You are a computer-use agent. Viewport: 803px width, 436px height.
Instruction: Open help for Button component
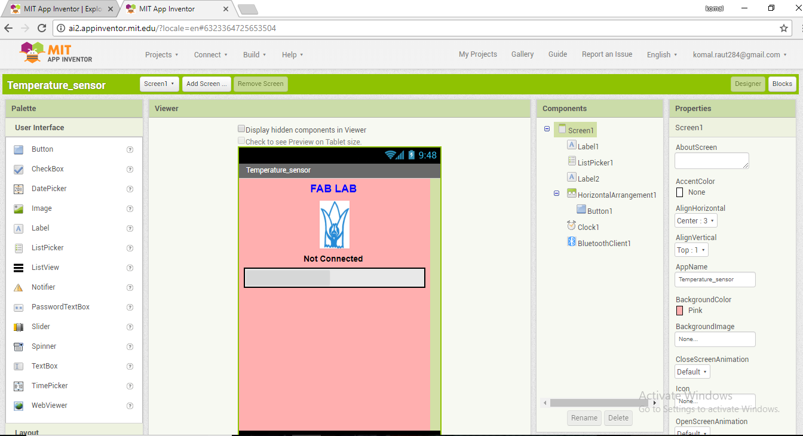[130, 150]
